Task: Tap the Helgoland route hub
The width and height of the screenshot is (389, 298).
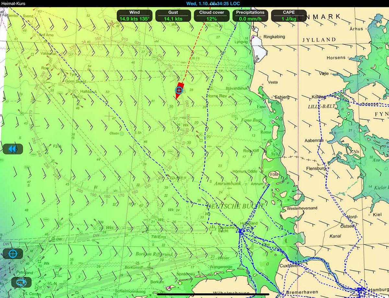Action: tap(240, 231)
